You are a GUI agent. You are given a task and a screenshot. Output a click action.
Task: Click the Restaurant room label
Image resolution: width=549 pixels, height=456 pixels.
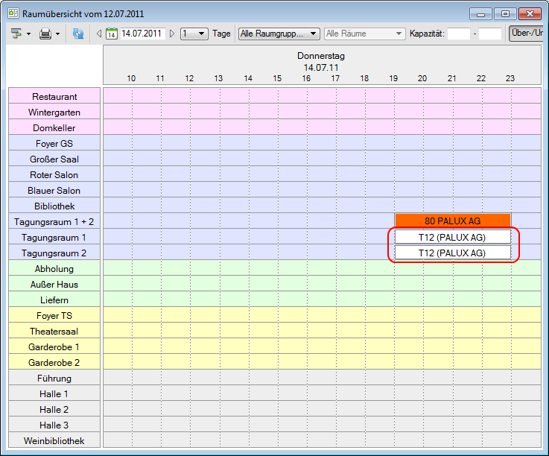(x=54, y=96)
